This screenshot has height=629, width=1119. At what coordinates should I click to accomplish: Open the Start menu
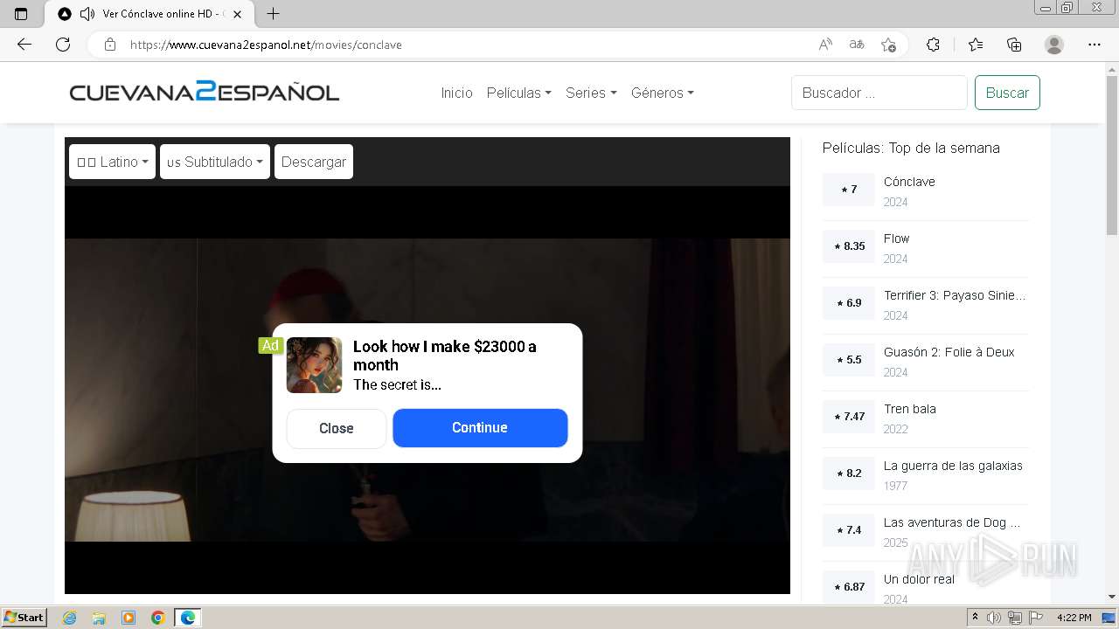click(x=24, y=618)
